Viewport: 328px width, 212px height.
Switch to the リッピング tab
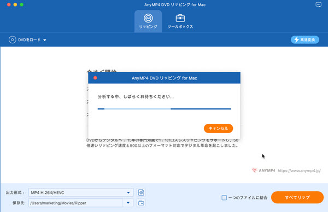pos(148,21)
